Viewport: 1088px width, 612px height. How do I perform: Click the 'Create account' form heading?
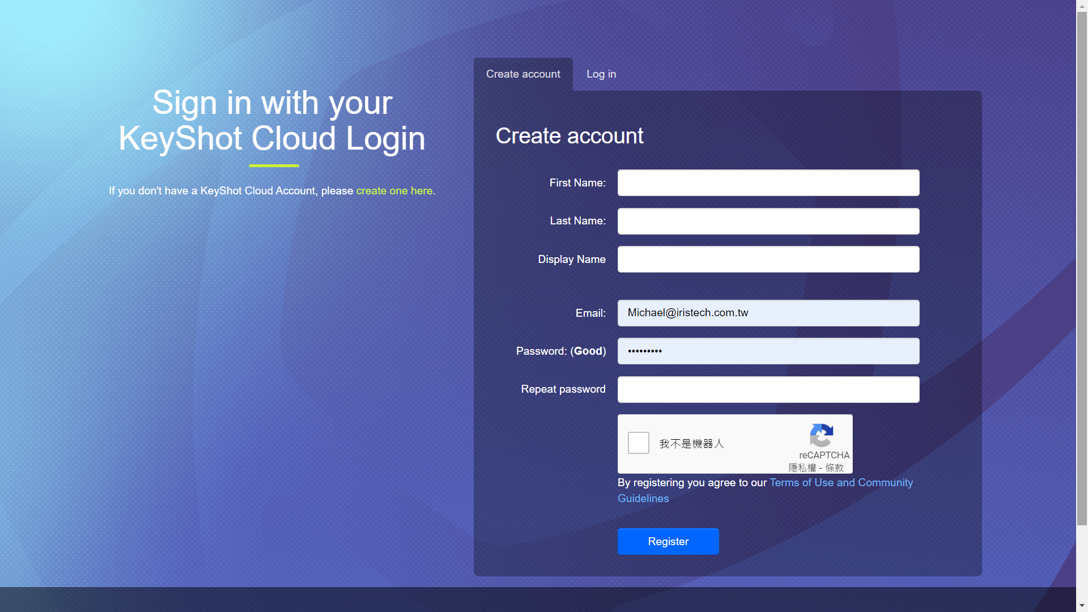click(569, 136)
